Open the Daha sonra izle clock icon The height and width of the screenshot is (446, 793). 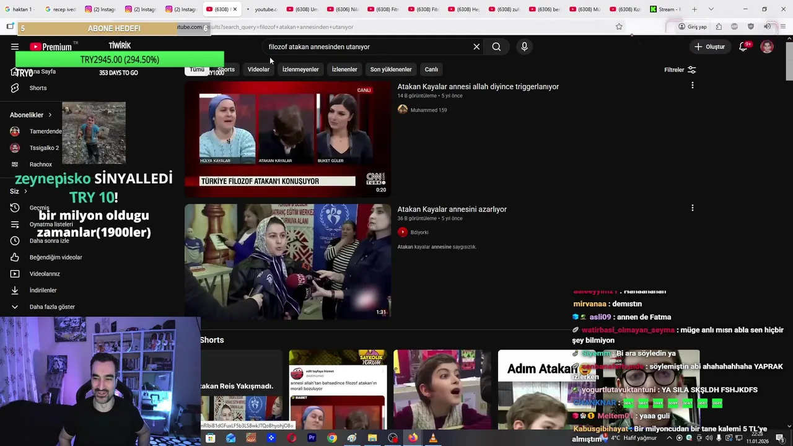coord(15,240)
